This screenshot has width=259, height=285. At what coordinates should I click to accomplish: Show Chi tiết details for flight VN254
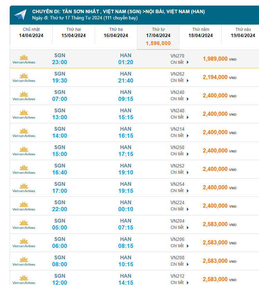179,191
